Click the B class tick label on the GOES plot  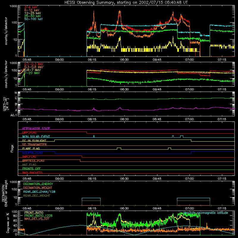16,104
